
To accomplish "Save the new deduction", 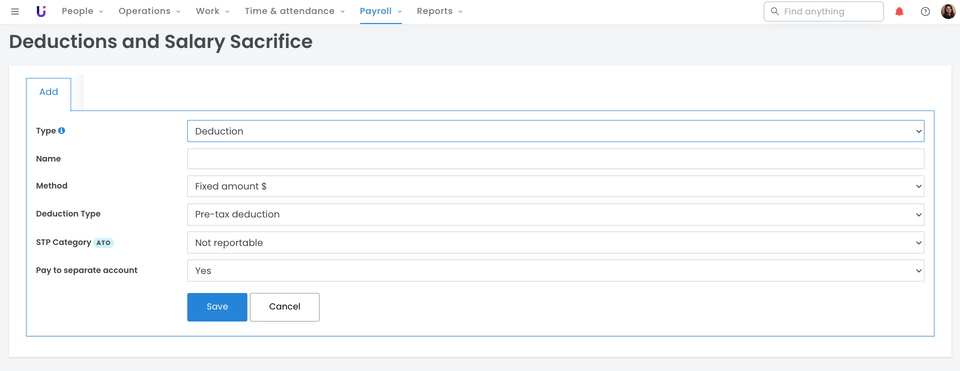I will (x=217, y=307).
